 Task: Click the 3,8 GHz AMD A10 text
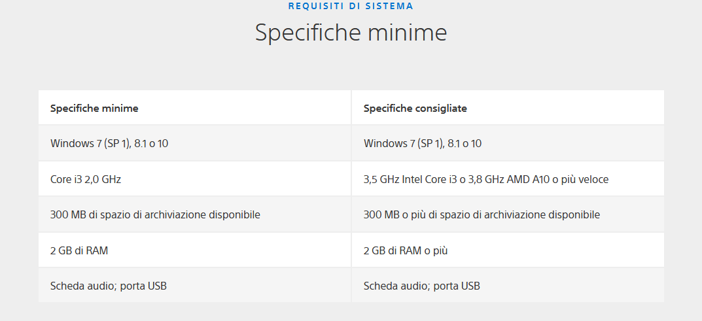pyautogui.click(x=508, y=179)
